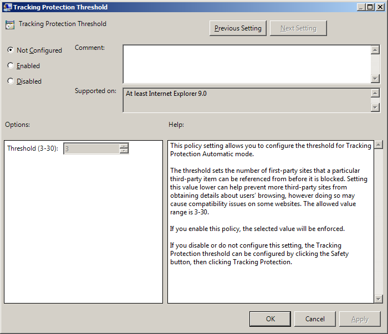388x334 pixels.
Task: Maximize the Tracking Protection Threshold window
Action: pyautogui.click(x=370, y=7)
